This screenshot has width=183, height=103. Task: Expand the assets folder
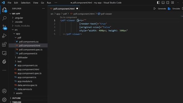click(19, 93)
